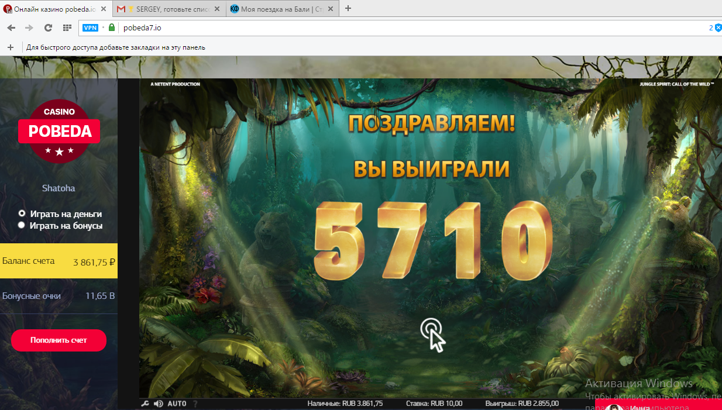Screen dimensions: 722x410
Task: Toggle the VPN badge in address bar
Action: point(90,27)
